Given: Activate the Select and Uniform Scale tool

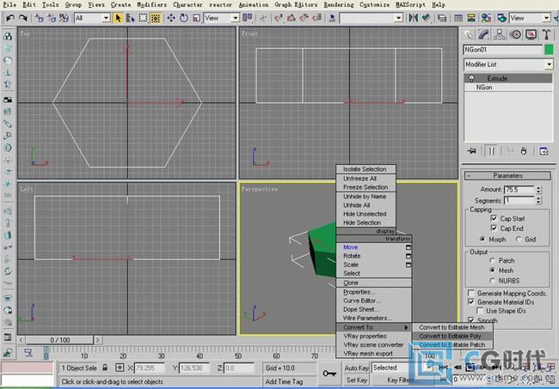Looking at the screenshot, I should (196, 18).
